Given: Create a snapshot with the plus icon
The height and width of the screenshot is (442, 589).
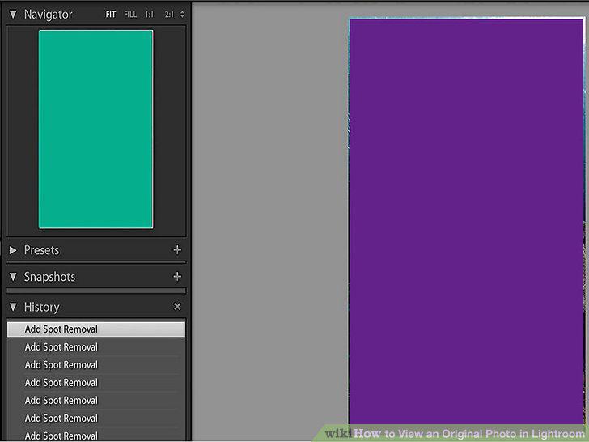Looking at the screenshot, I should (x=177, y=277).
